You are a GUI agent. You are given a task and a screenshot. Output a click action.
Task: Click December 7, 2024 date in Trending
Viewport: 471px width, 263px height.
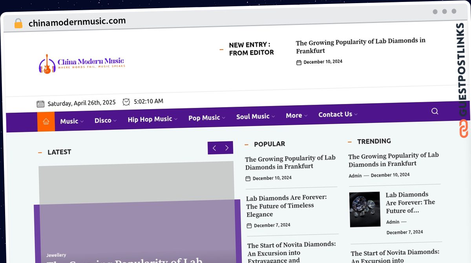coord(405,232)
